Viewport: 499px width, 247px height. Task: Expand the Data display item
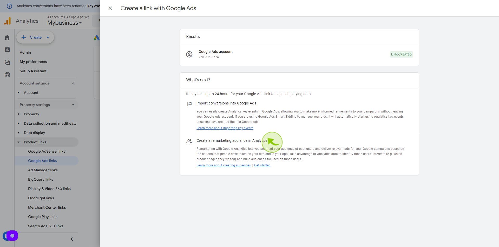[18, 133]
